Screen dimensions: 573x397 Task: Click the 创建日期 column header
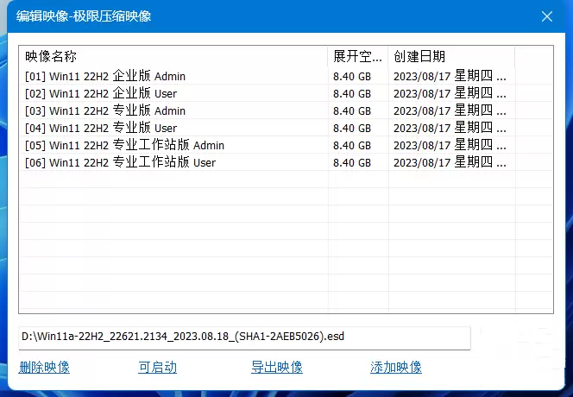click(x=451, y=57)
